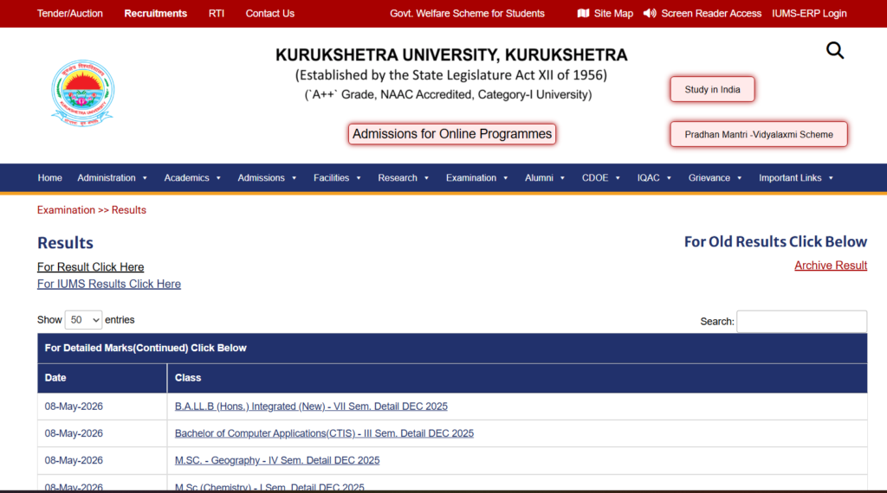Image resolution: width=887 pixels, height=493 pixels.
Task: Sort by the Date column header
Action: click(x=102, y=378)
